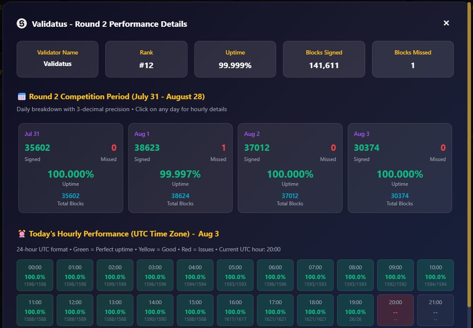The image size is (473, 328).
Task: Select the 10:00 hourly tile
Action: tap(435, 275)
